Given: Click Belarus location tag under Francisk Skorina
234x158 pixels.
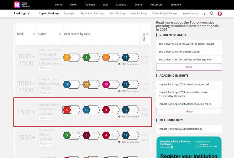Looking at the screenshot, I should tap(45, 118).
